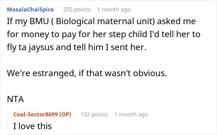Viewport: 217px width, 135px height.
Task: Open the reply's 1 month ago timestamp
Action: (131, 114)
